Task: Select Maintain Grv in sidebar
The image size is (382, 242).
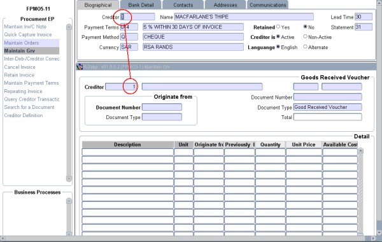Action: tap(31, 51)
